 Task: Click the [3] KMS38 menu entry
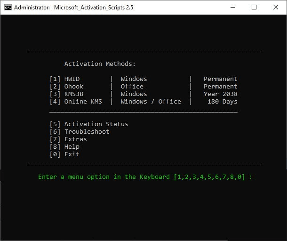click(66, 94)
